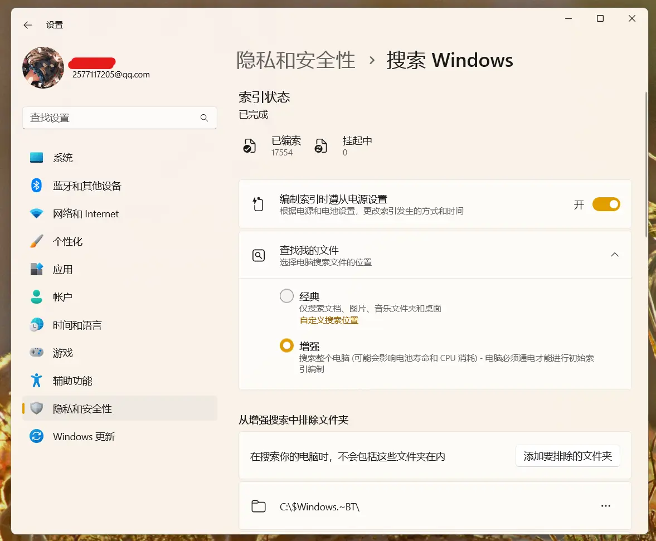This screenshot has height=541, width=656.
Task: Click the 帐户 person icon
Action: (36, 297)
